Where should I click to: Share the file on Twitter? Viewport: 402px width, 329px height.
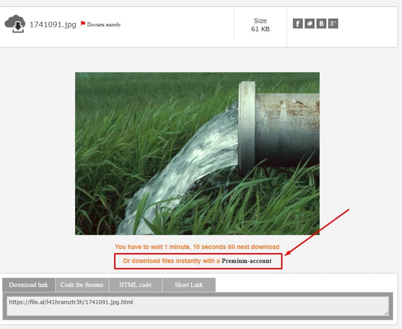[x=310, y=23]
